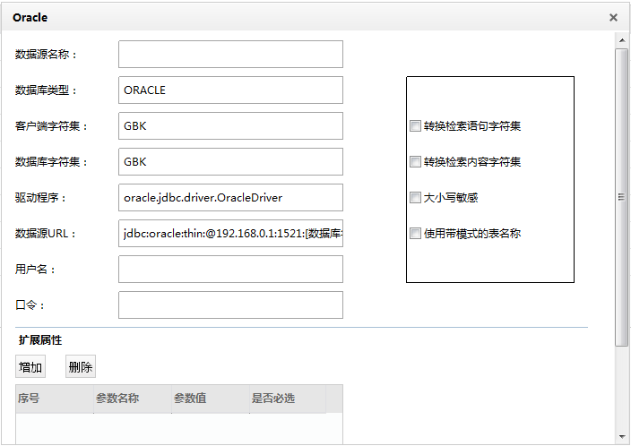The height and width of the screenshot is (446, 631).
Task: Click the scrollbar up arrow
Action: click(622, 40)
